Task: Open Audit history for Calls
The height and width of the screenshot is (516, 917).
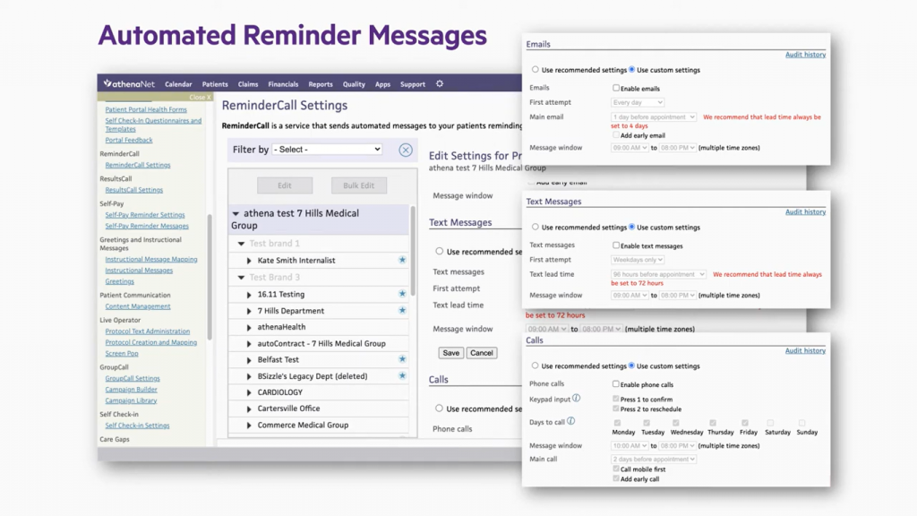Action: click(x=804, y=350)
